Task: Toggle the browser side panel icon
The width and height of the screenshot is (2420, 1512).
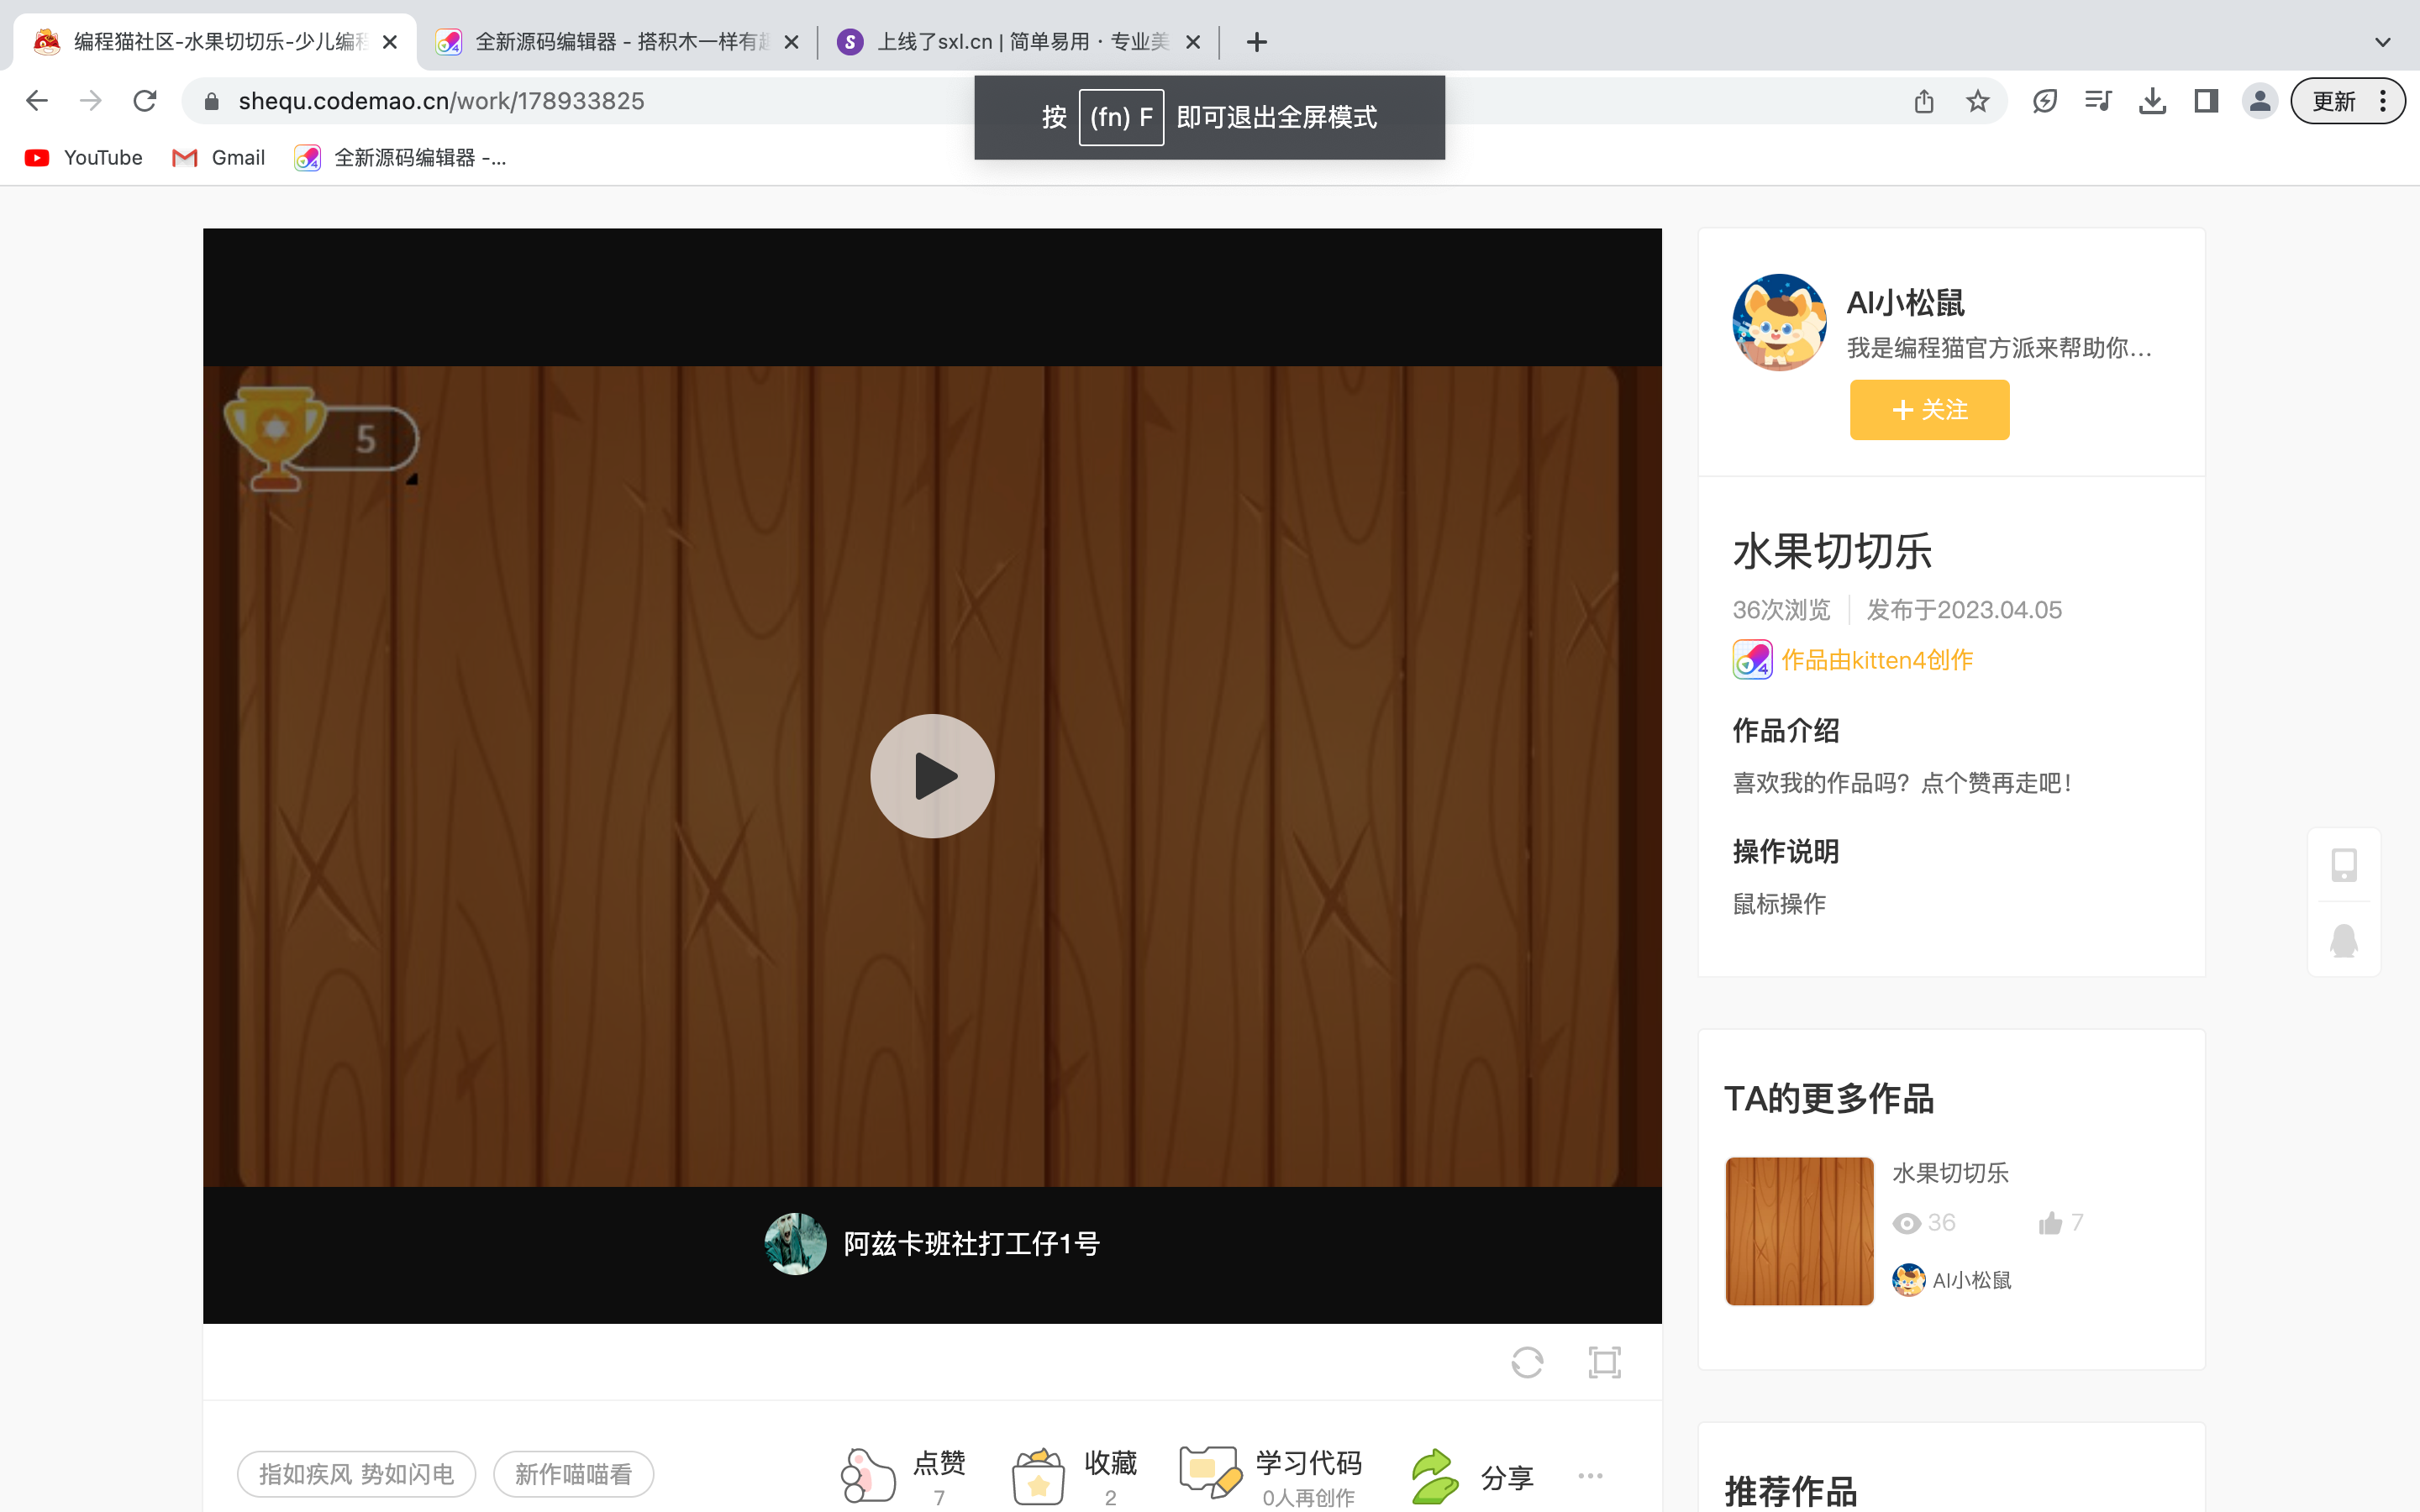Action: click(2206, 101)
